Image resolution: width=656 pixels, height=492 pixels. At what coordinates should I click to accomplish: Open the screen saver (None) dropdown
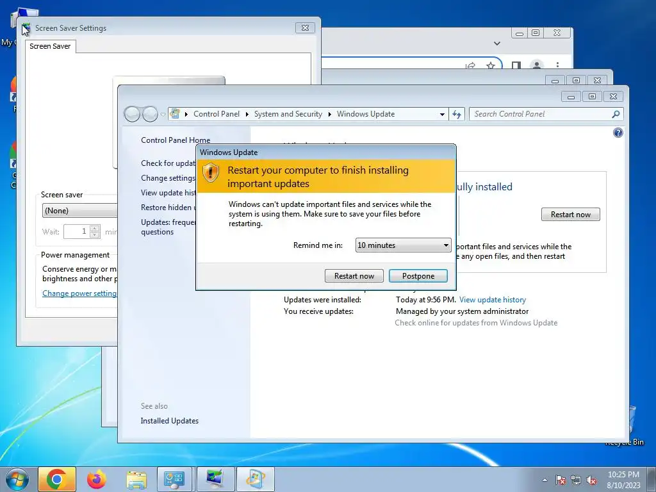[x=79, y=210]
